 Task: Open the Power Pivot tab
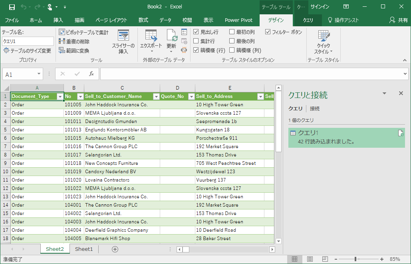coord(238,20)
